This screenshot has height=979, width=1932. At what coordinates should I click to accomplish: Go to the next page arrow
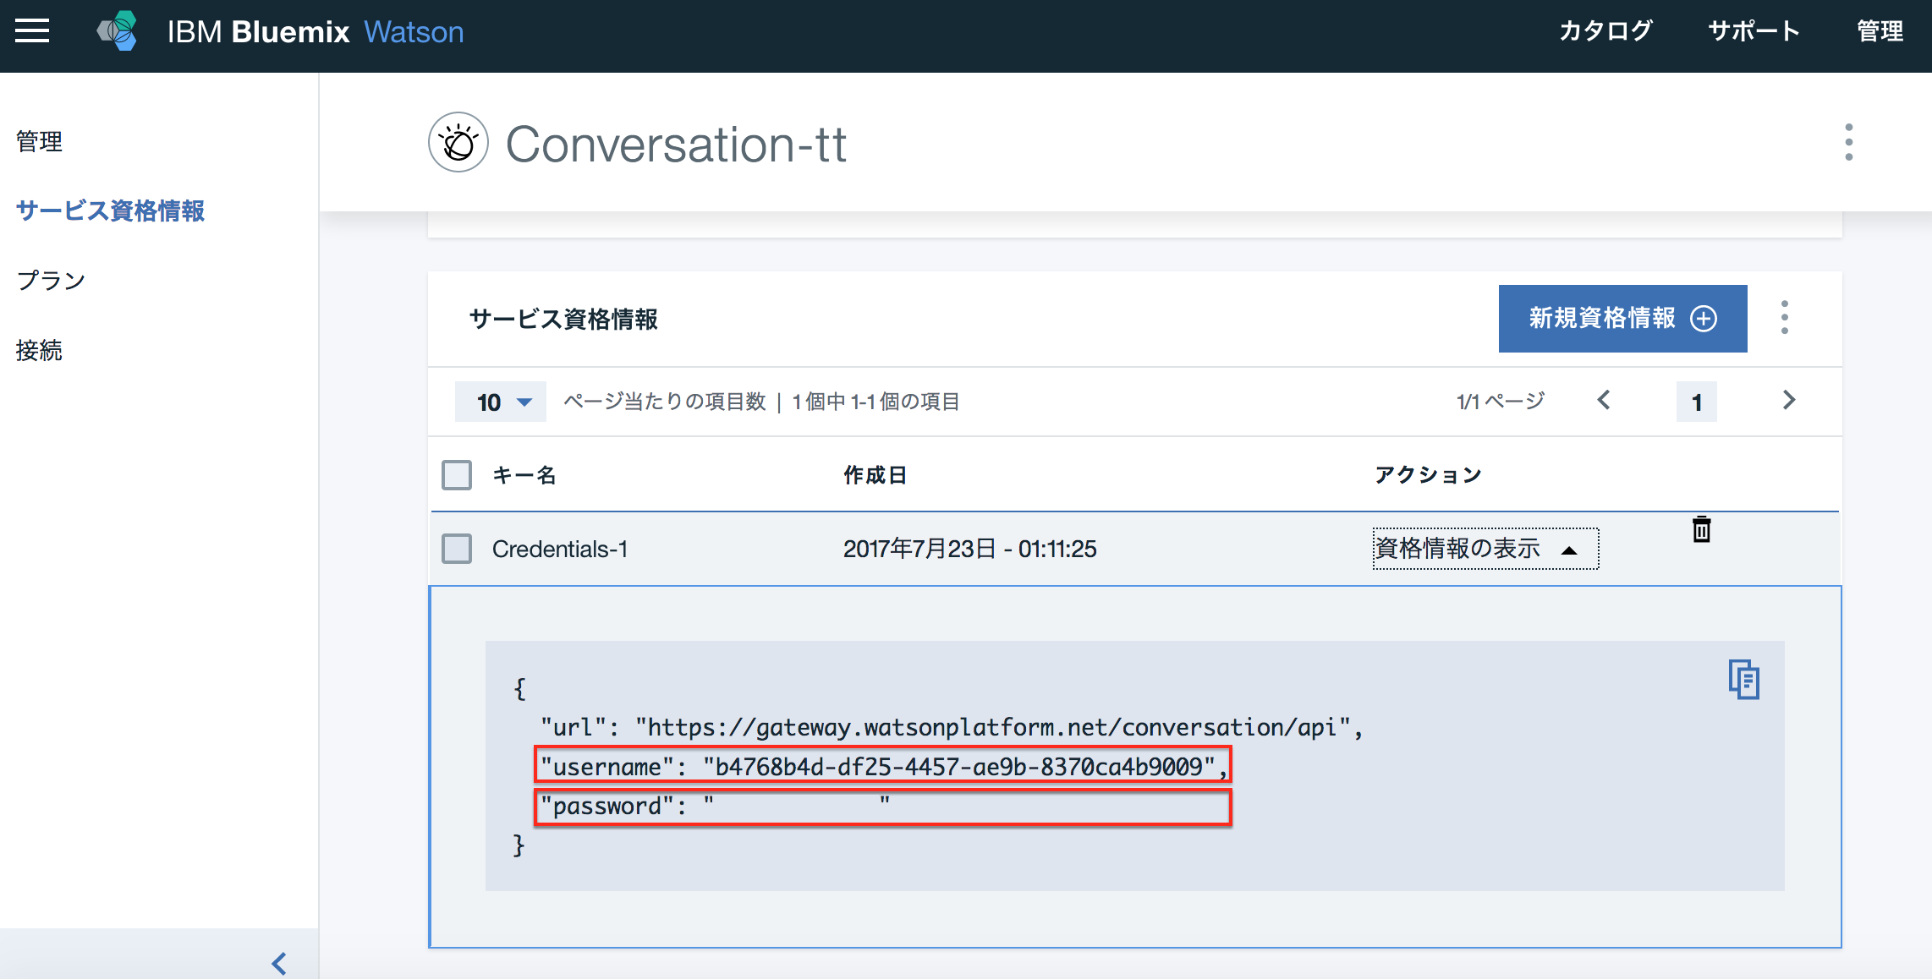pyautogui.click(x=1788, y=400)
